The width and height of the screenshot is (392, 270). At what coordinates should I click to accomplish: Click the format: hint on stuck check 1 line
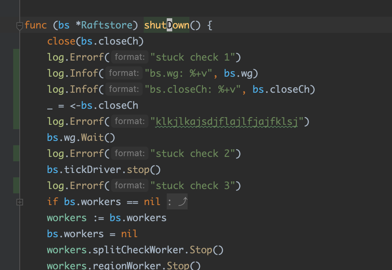pos(130,57)
